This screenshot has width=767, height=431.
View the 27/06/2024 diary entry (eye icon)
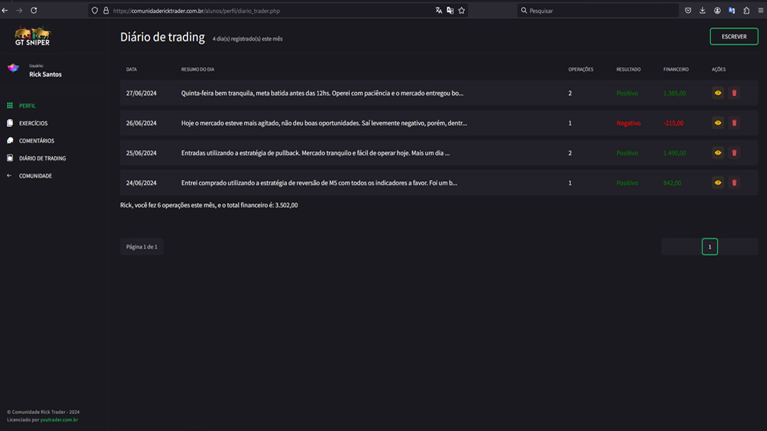[x=718, y=93]
